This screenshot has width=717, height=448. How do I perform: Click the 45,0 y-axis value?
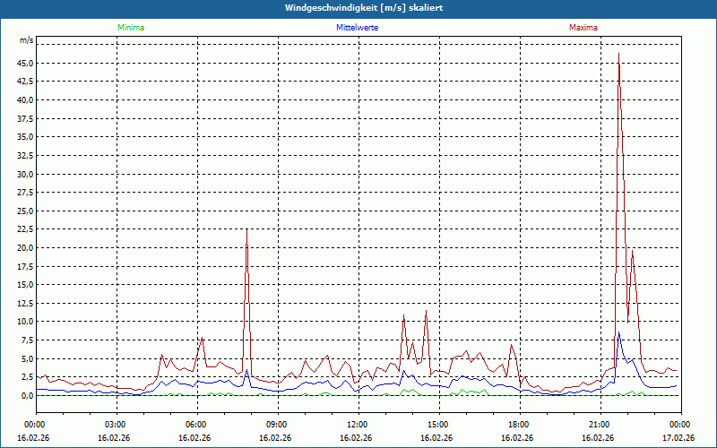point(25,63)
